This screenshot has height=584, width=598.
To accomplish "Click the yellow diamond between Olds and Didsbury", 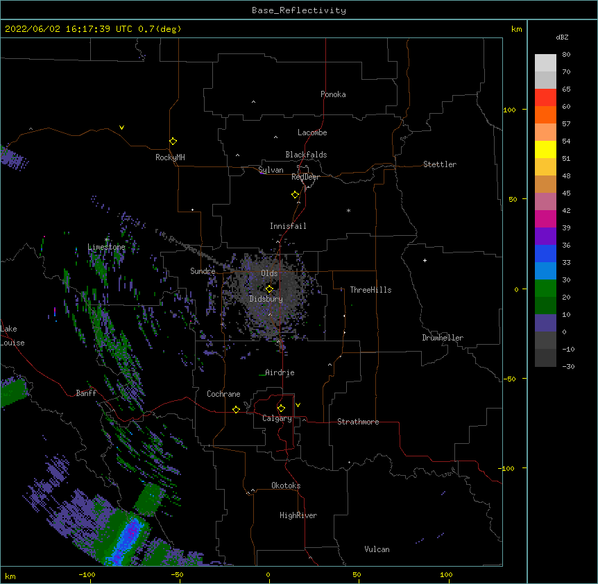I will [269, 289].
